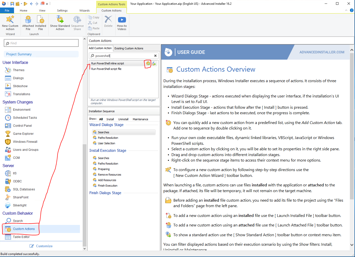Select Custom Actions in the left pane

click(41, 229)
